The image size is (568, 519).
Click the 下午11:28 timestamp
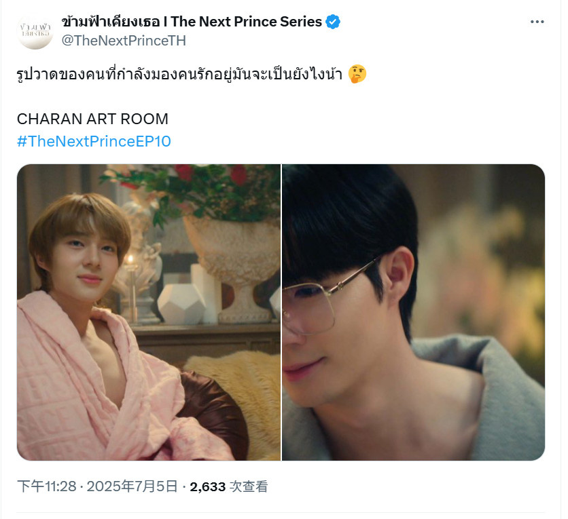[x=47, y=486]
